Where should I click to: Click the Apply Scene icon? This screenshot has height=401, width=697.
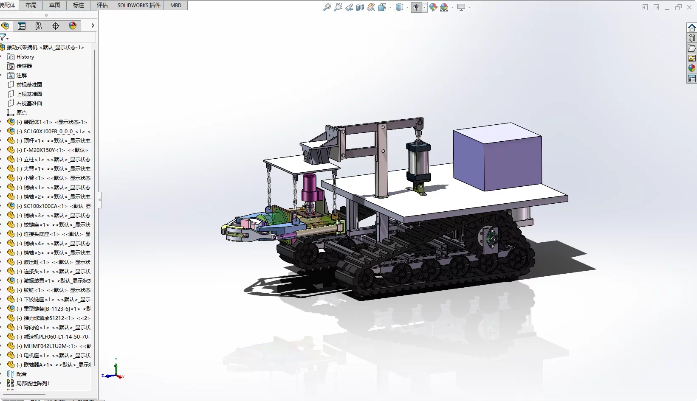[x=444, y=7]
